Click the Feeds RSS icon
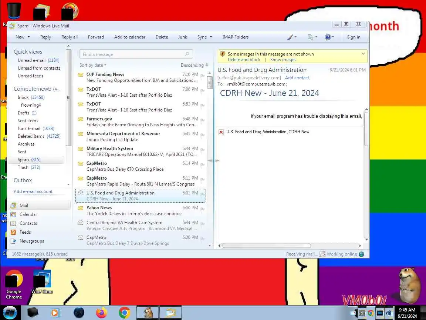 [13, 232]
